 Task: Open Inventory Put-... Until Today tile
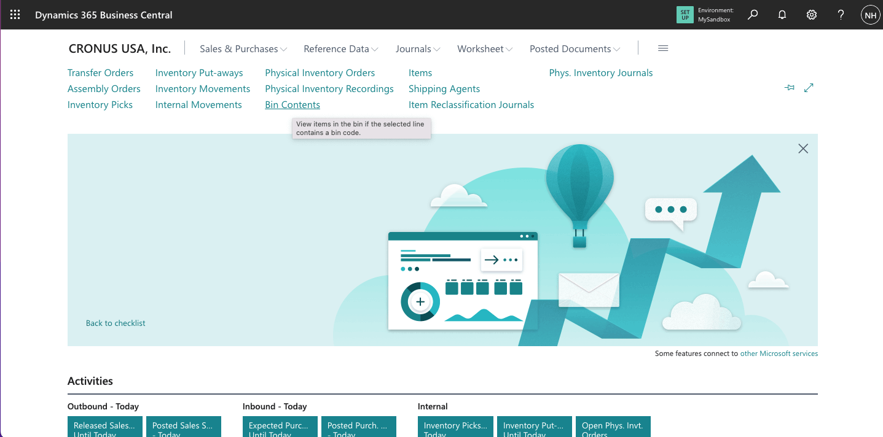(535, 427)
